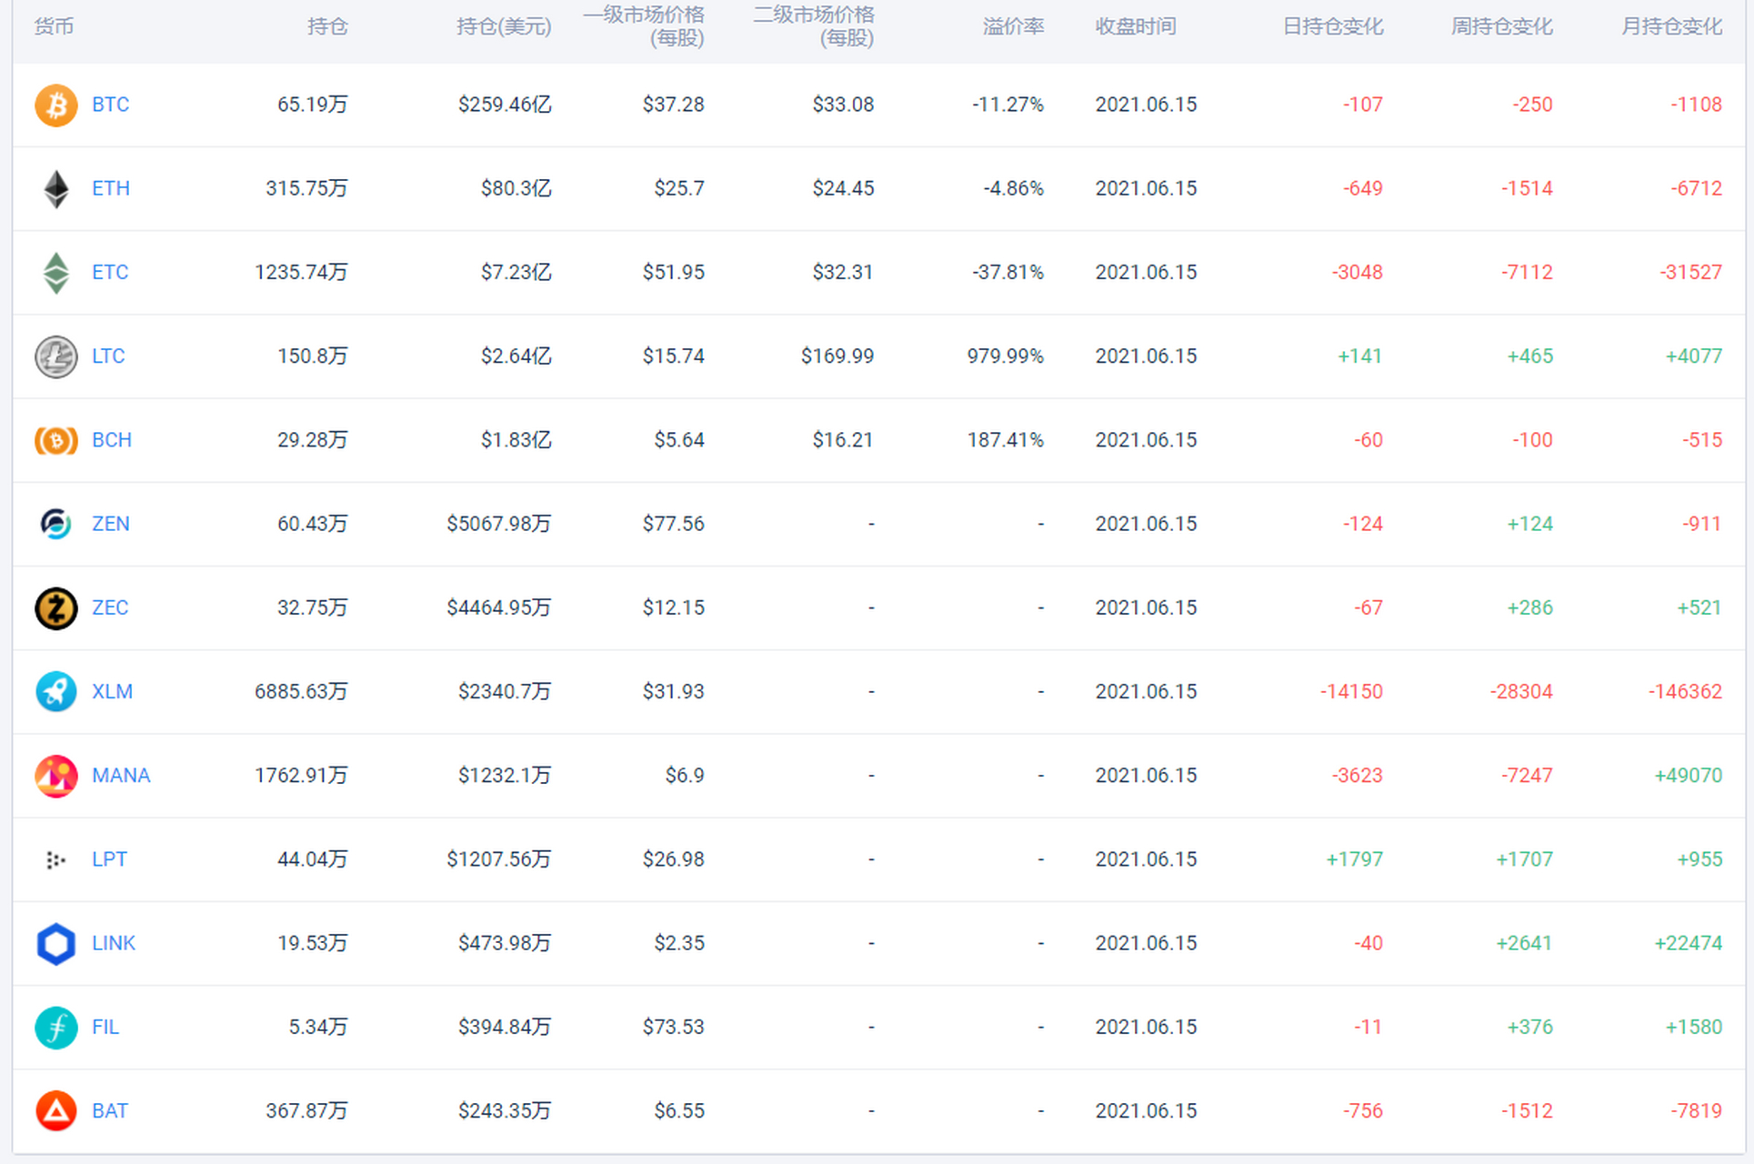Click the Decentraland MANA icon
This screenshot has width=1754, height=1164.
point(55,776)
